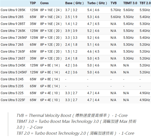Click the 5.5GHz TBT 2.0 value of 285K
151x139 pixels.
(145, 10)
